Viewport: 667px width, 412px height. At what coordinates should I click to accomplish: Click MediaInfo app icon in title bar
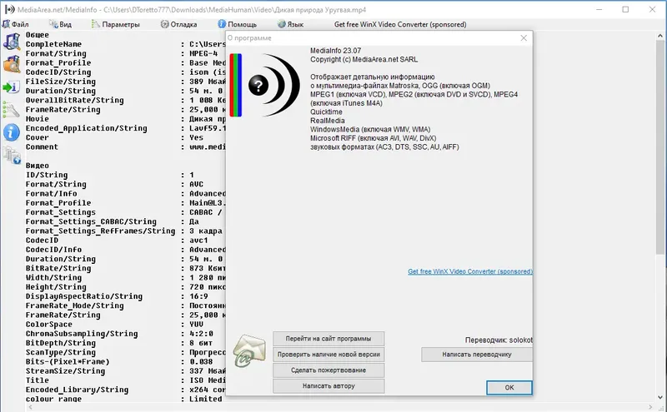point(9,9)
